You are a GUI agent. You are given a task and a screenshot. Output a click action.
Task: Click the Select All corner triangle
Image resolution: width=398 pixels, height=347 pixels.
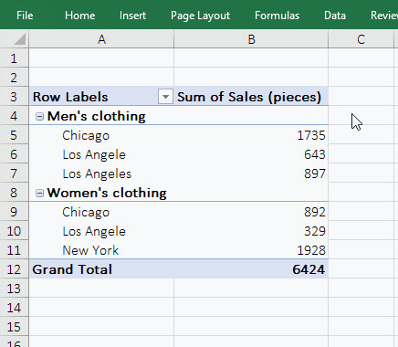(19, 39)
